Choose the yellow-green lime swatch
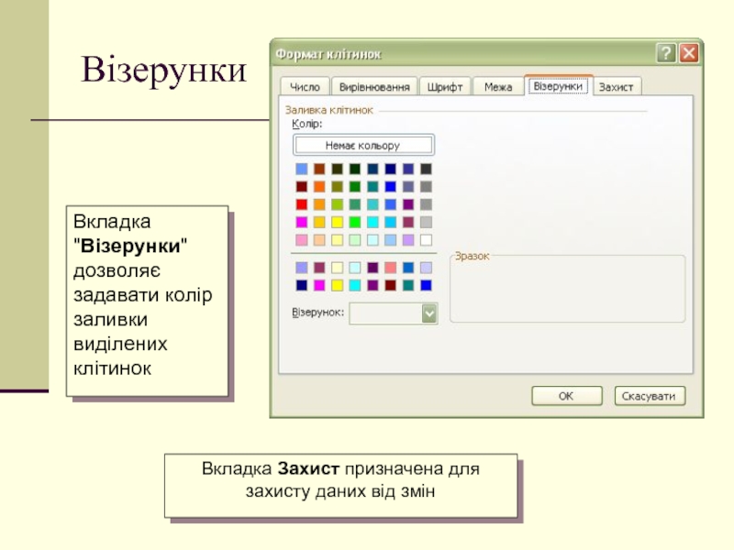This screenshot has width=734, height=550. (337, 204)
